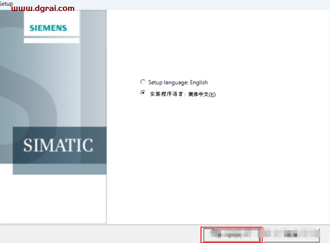Screen dimensions: 330x243
Task: Click the SIMATIC banner text
Action: coord(58,145)
